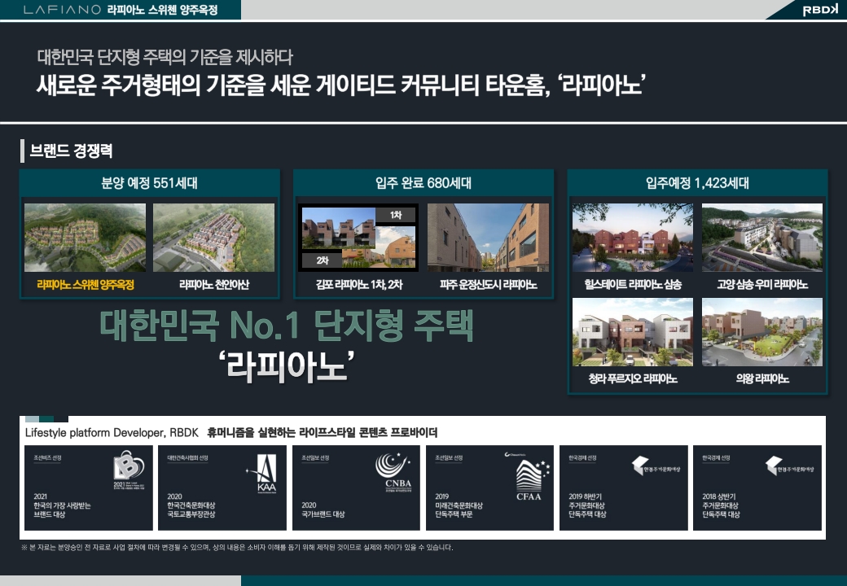The height and width of the screenshot is (586, 847).
Task: Click the 2차 label on Gimpo photo
Action: pos(323,260)
